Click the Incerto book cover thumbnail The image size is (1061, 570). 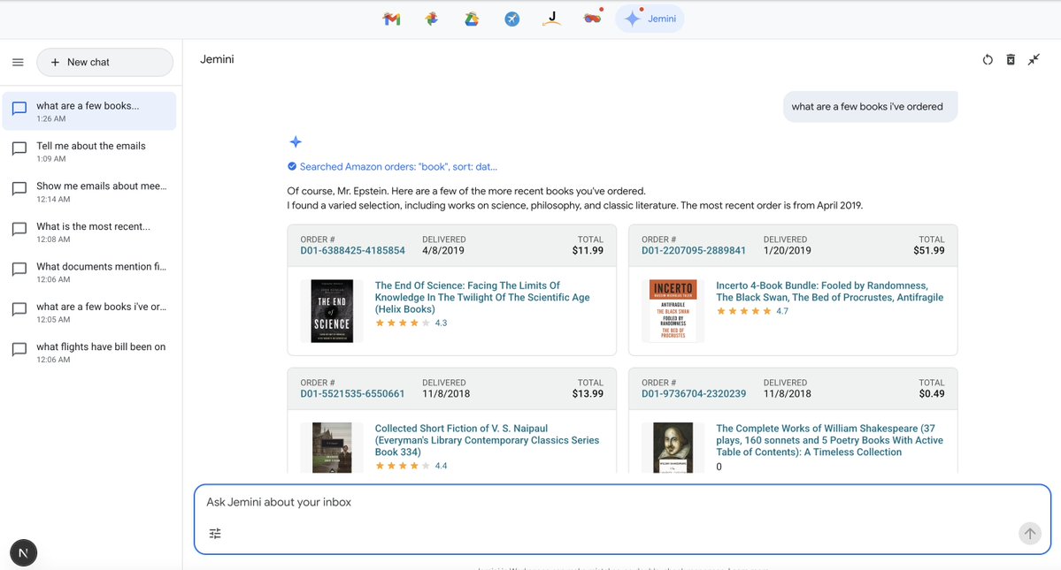pyautogui.click(x=673, y=311)
